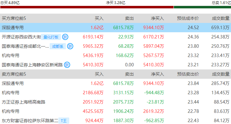Click buy value 5965.32万
This screenshot has height=124, width=231.
(93, 46)
